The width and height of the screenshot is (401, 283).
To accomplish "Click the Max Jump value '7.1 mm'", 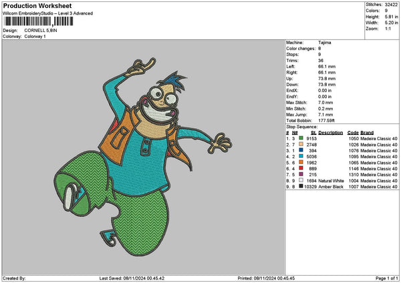I will [x=325, y=115].
